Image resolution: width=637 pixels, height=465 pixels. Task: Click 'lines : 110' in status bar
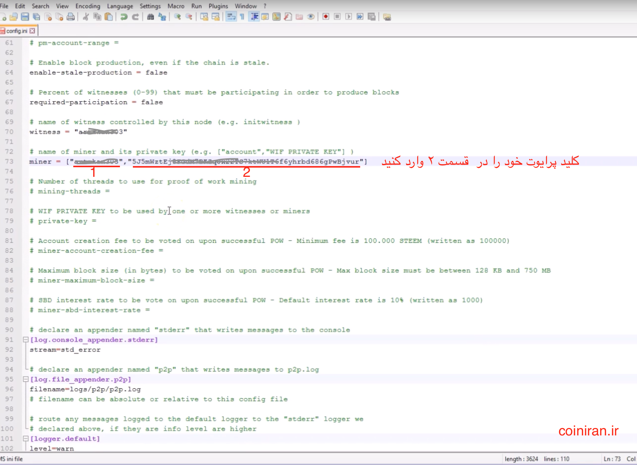coord(556,459)
